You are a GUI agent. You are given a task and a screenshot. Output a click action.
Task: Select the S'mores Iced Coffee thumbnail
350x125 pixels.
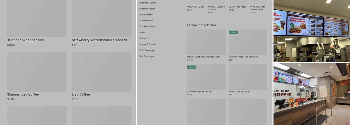[x=37, y=72]
